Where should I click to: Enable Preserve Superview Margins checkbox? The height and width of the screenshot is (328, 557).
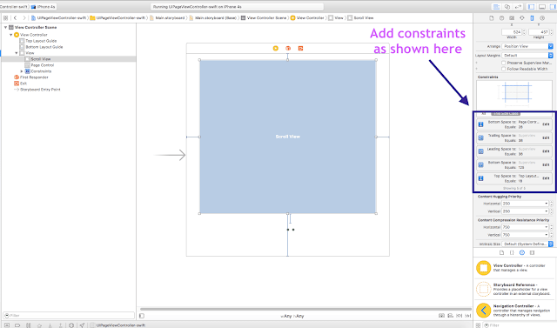point(503,63)
